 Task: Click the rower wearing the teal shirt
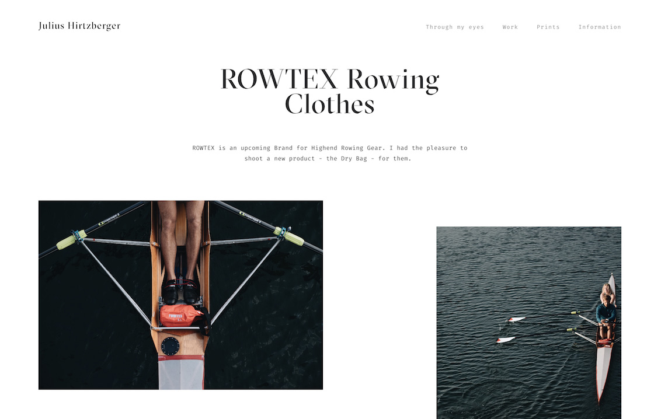click(x=606, y=312)
